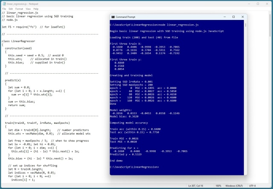Open the File menu in Notepad
273x189 pixels.
pyautogui.click(x=4, y=9)
